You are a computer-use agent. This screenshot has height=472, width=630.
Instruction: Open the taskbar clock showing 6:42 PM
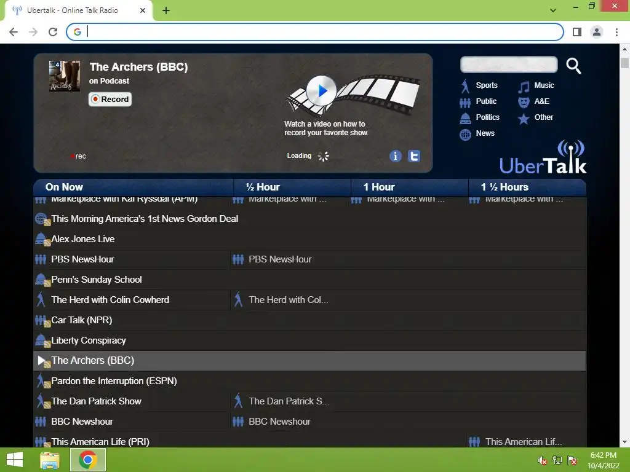[x=604, y=460]
